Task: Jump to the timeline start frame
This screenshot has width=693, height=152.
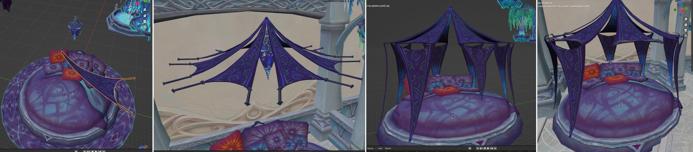Action: click(x=477, y=148)
